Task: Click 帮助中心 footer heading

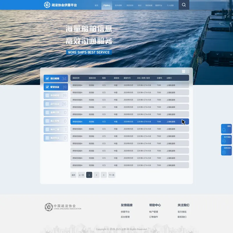Action: pyautogui.click(x=155, y=205)
